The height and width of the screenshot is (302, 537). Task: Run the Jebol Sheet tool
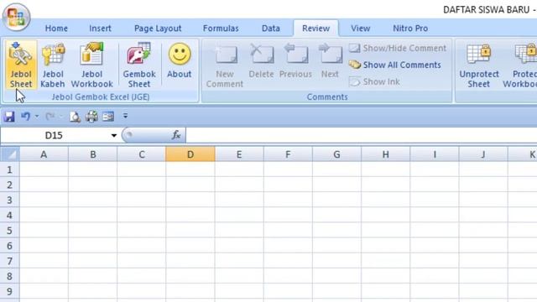21,65
